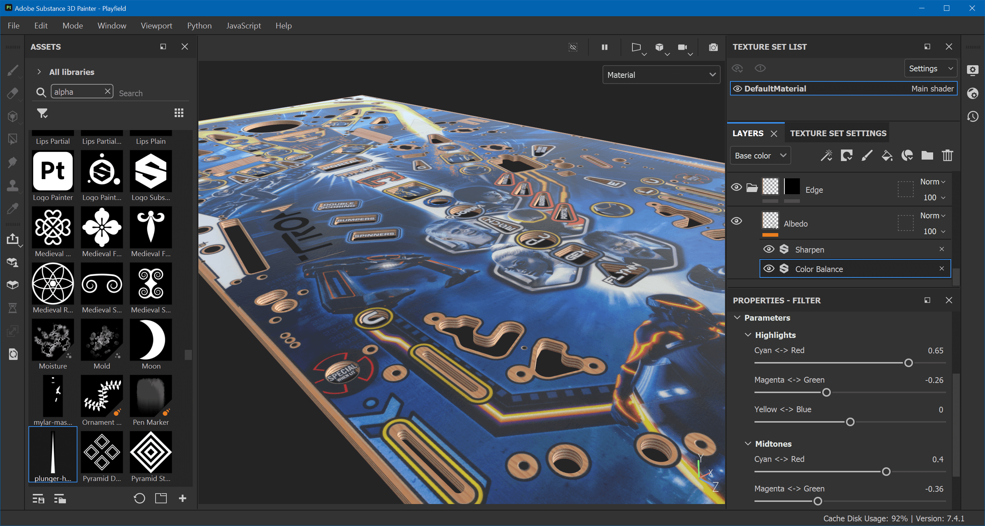Image resolution: width=985 pixels, height=526 pixels.
Task: Change the Edge layer Norm blend mode
Action: click(932, 182)
